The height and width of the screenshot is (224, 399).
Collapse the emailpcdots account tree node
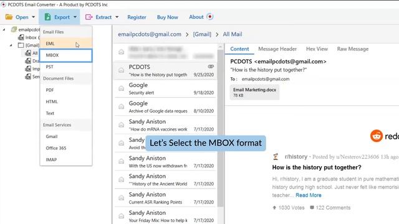pos(4,30)
